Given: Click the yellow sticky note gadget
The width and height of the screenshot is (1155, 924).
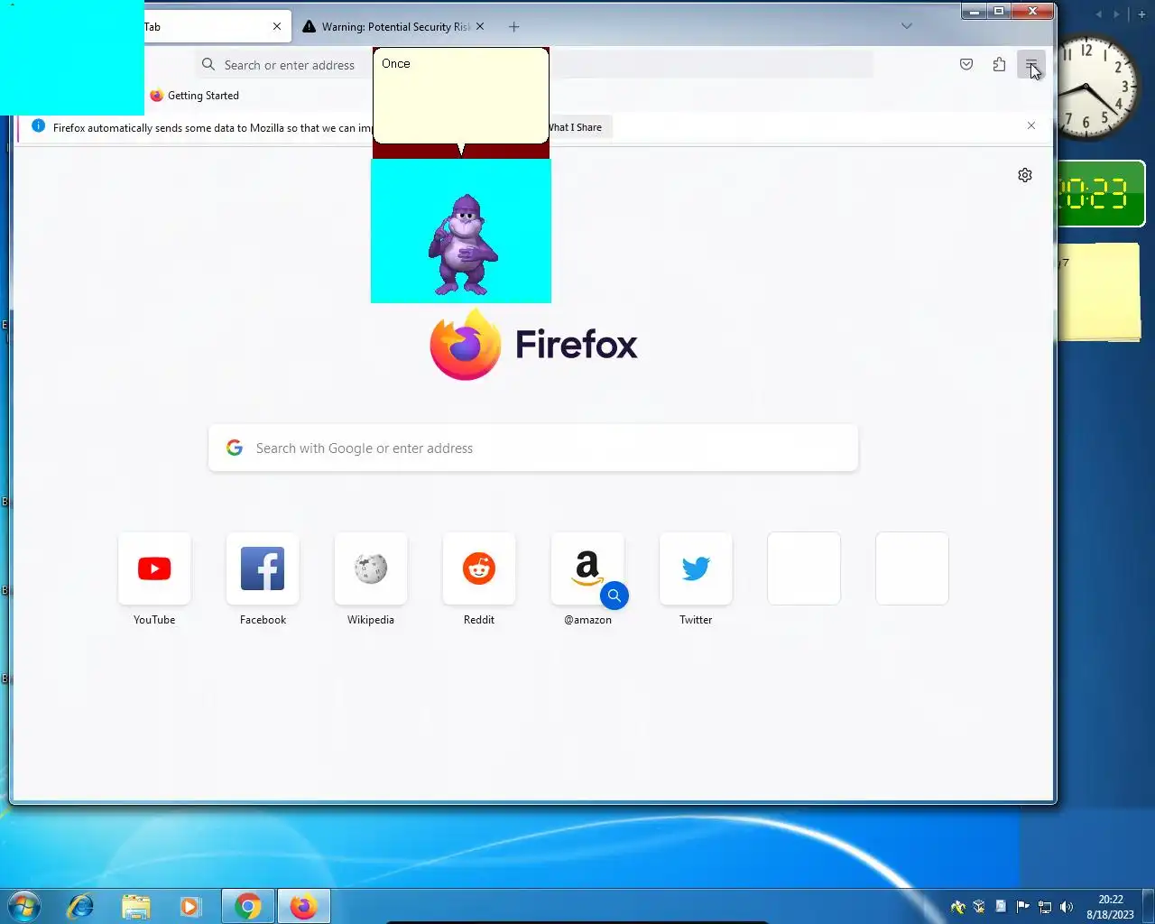Looking at the screenshot, I should (x=1098, y=291).
